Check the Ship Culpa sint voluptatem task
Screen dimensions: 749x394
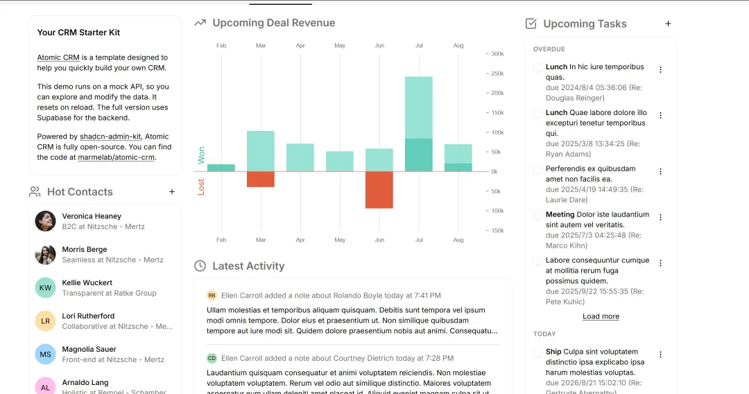pos(537,352)
